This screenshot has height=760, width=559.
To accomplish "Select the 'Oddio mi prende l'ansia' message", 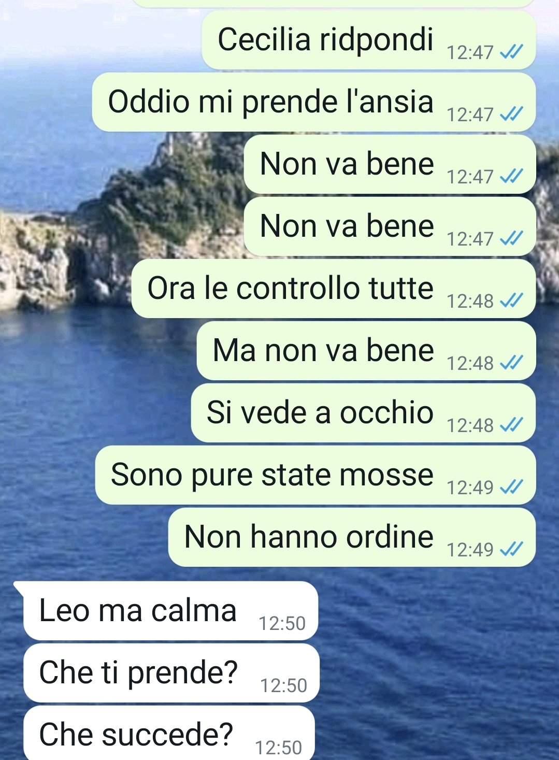I will (313, 102).
